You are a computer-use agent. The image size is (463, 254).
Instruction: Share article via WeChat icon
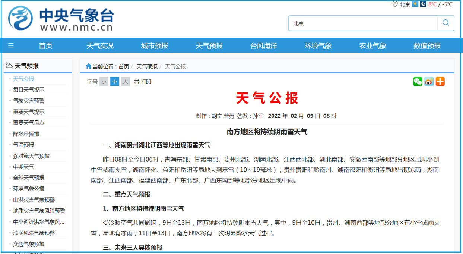(x=418, y=82)
